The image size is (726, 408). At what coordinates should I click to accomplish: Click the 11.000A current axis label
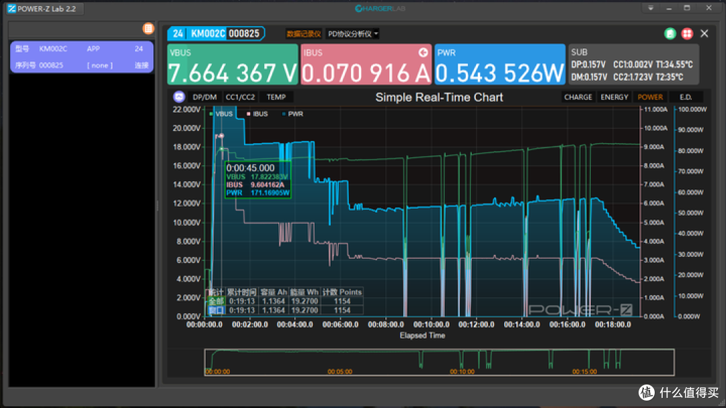(655, 109)
